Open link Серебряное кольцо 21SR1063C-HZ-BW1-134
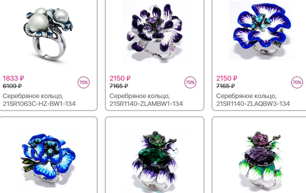 coord(39,100)
